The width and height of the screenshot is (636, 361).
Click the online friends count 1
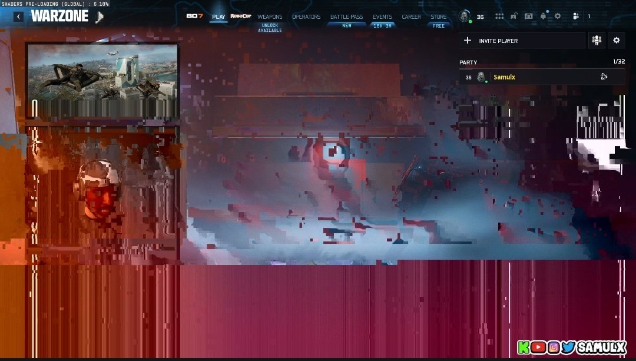click(x=589, y=16)
